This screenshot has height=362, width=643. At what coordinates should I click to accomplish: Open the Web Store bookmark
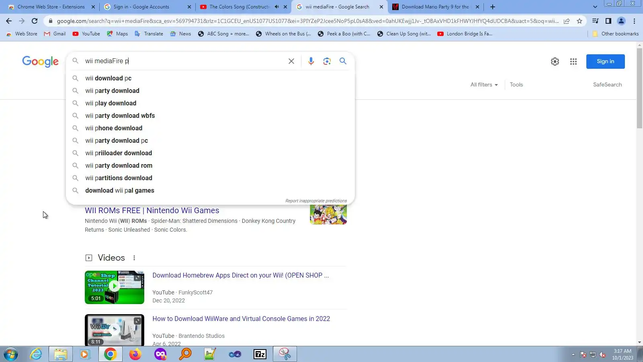(22, 34)
